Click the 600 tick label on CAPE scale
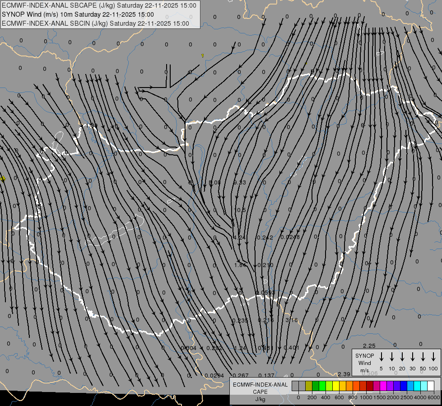 click(339, 397)
